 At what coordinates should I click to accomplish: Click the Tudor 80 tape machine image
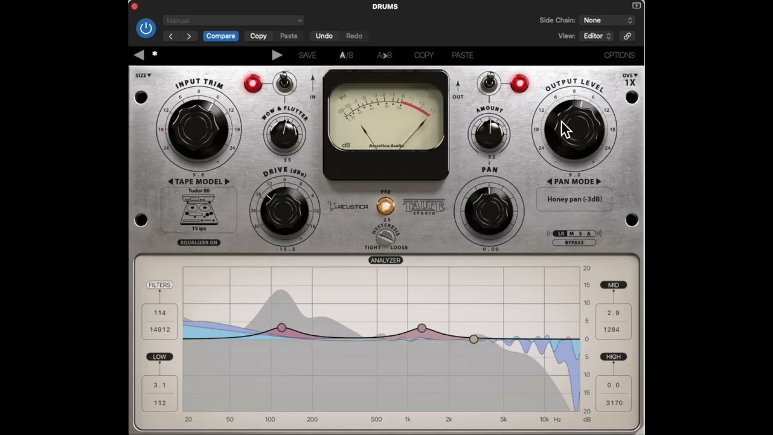coord(199,209)
